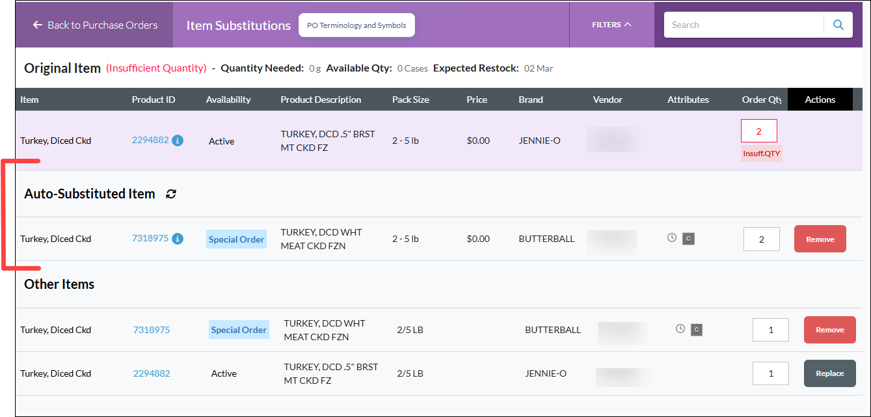
Task: Remove Butterball item under Other Items
Action: coord(829,330)
